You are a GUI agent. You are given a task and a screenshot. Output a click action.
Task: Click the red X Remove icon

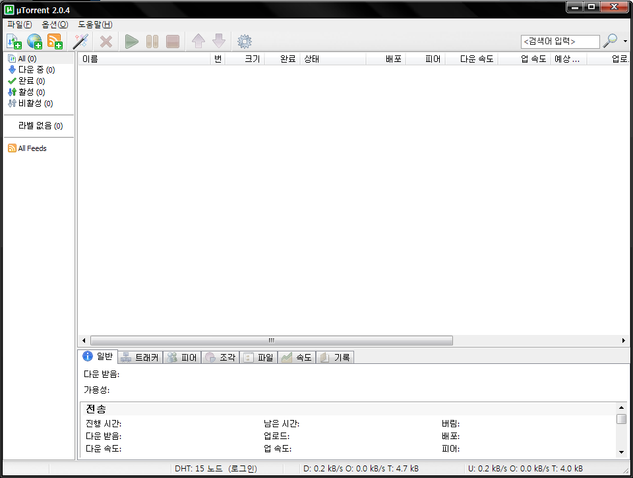106,42
